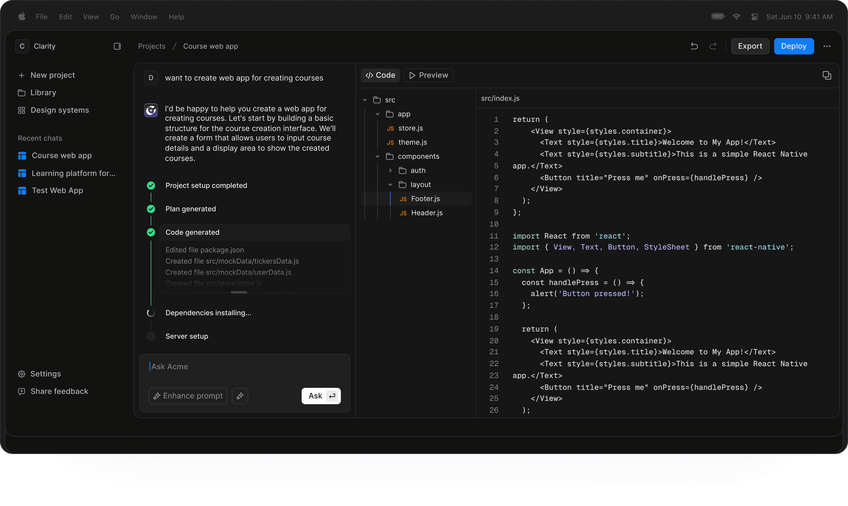
Task: Click the scroll handle under generated files list
Action: tap(239, 292)
